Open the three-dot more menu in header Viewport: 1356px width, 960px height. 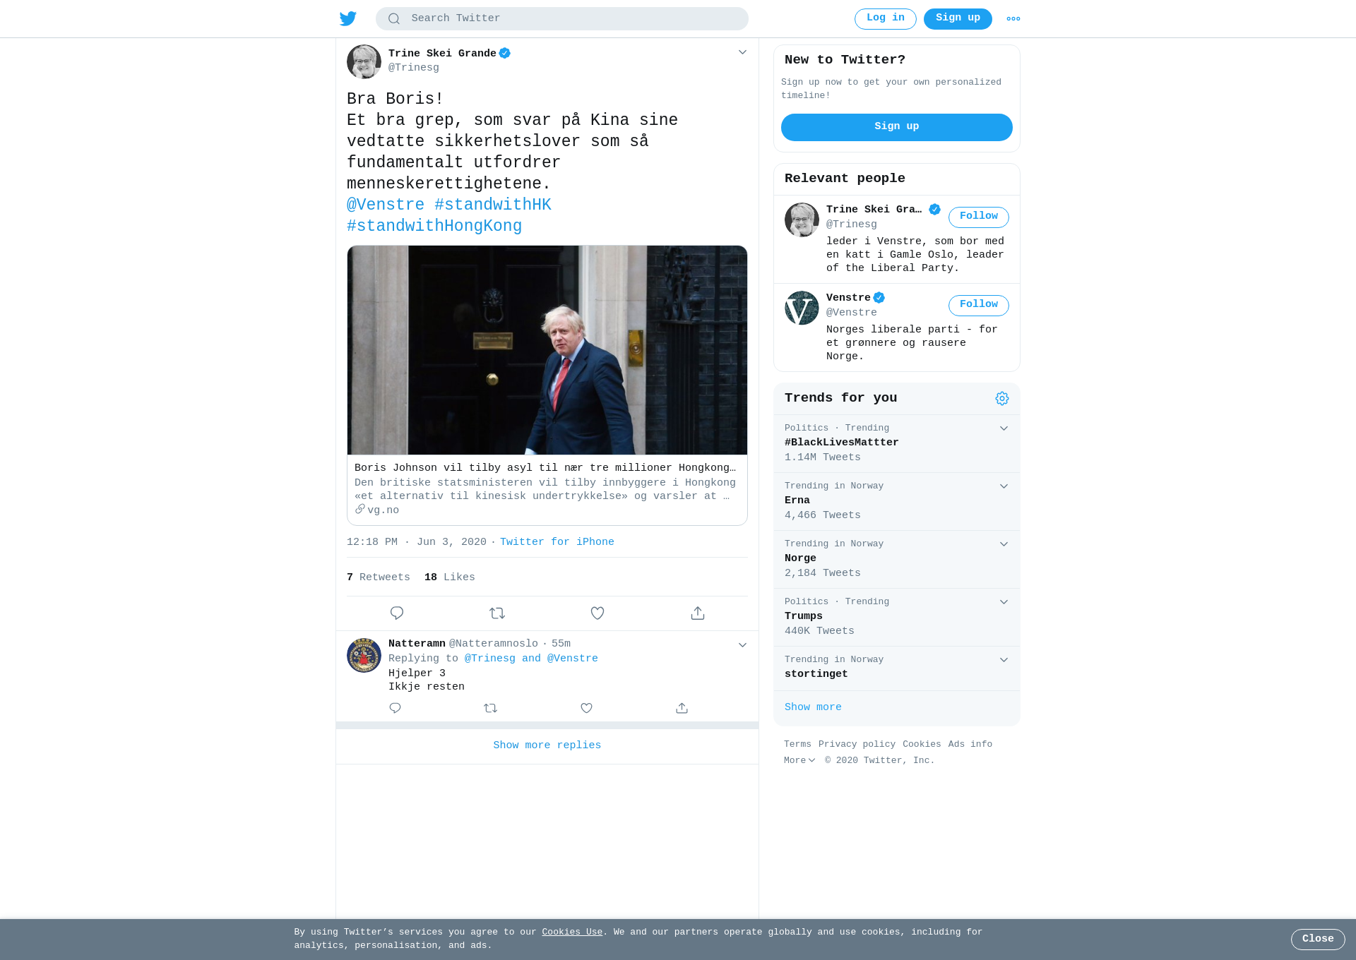[1013, 19]
